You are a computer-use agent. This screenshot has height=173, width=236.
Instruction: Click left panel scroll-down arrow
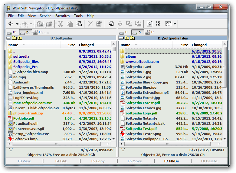[114, 139]
